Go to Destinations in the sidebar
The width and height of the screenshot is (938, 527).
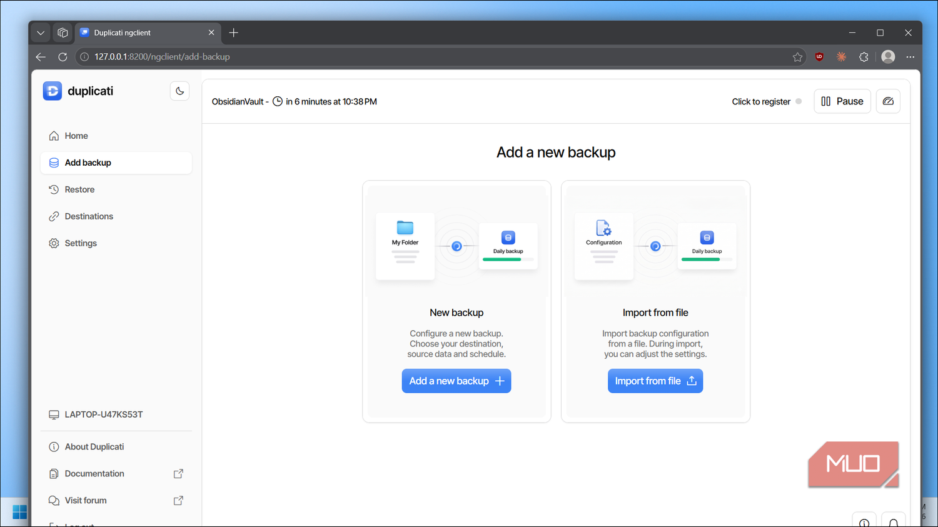(x=116, y=216)
